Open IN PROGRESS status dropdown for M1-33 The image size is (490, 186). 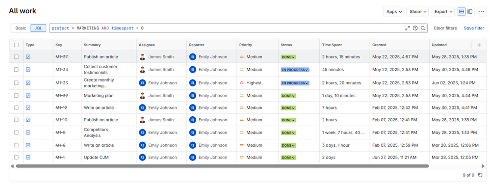click(295, 83)
